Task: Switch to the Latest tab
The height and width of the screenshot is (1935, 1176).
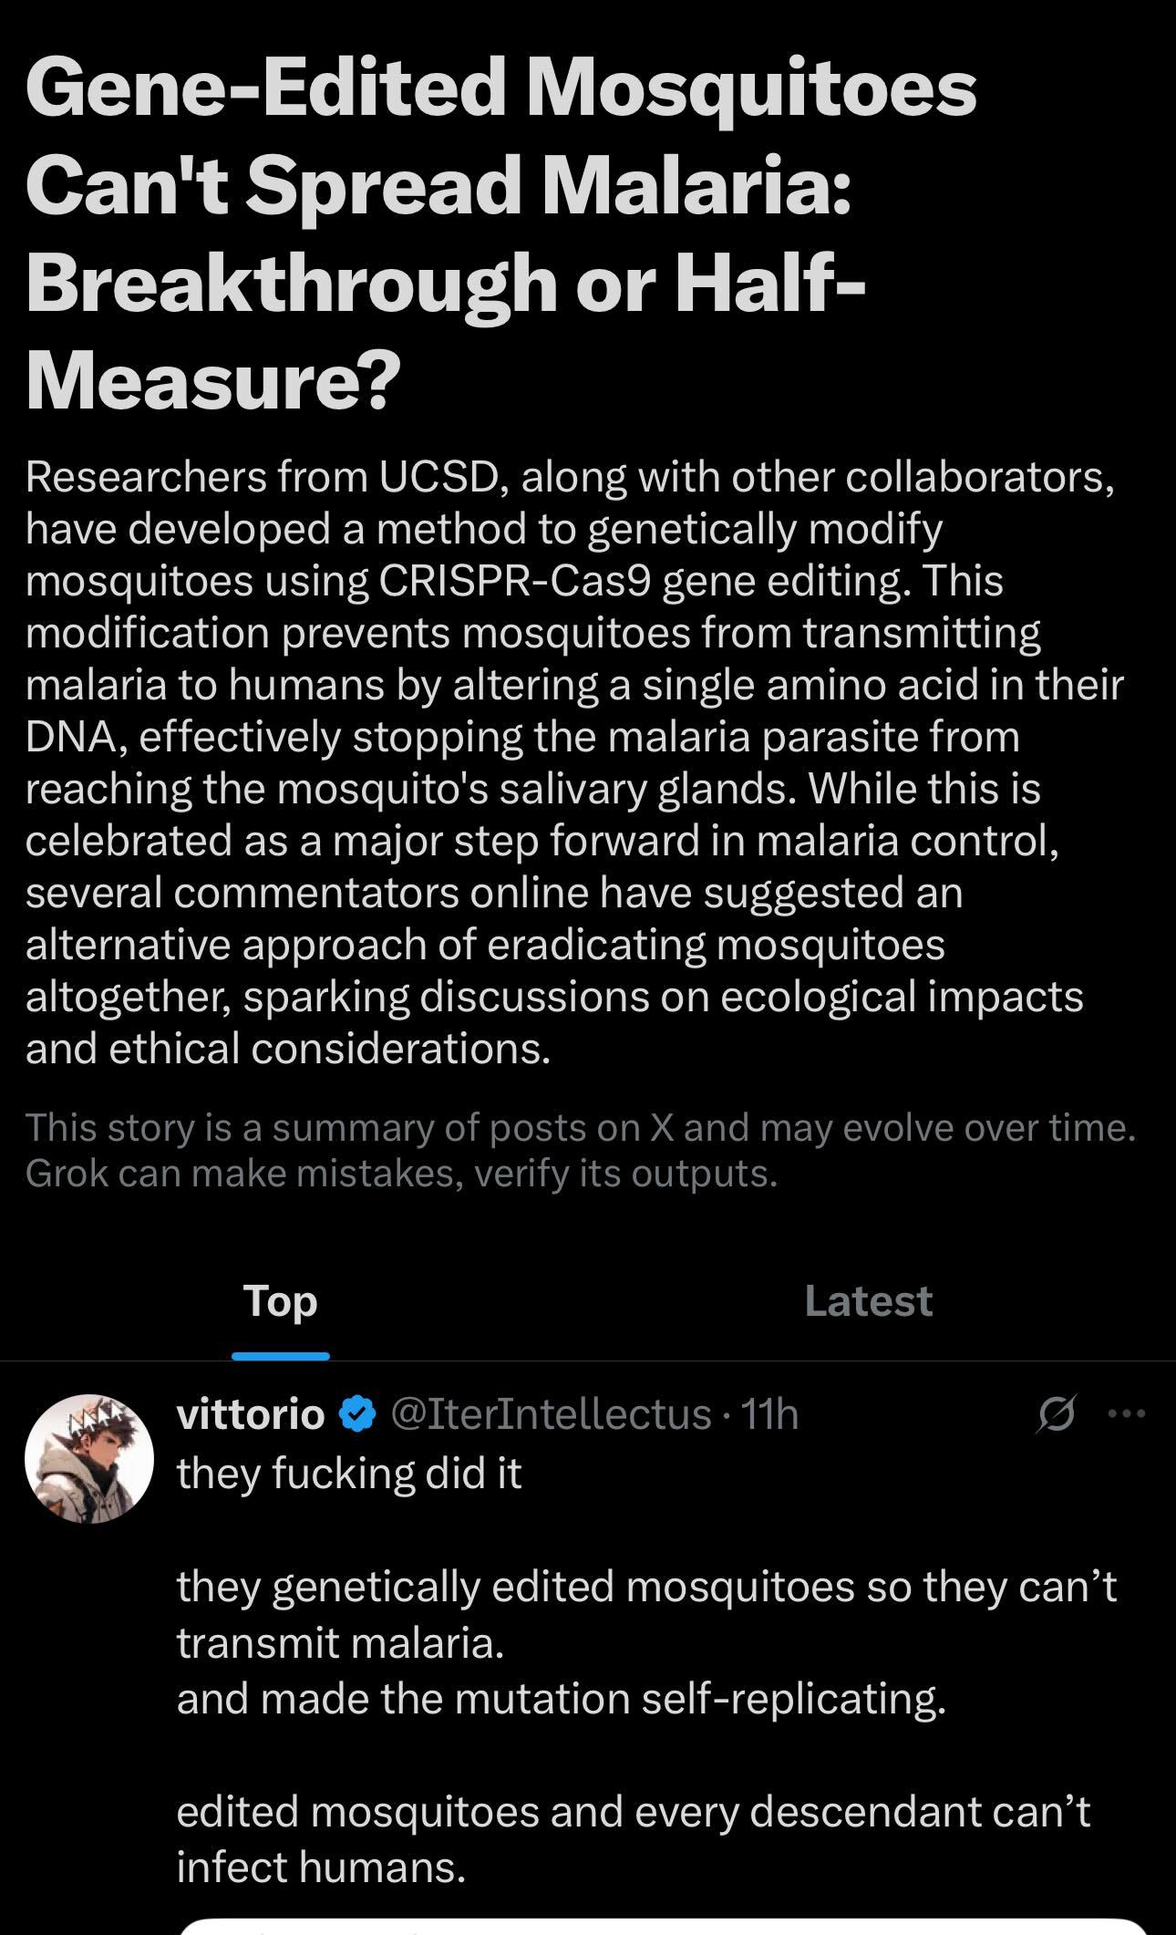Action: (868, 1301)
